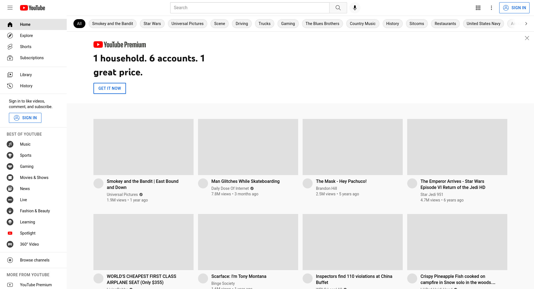Open Crispy Pineapple Fish campfire video title
Image resolution: width=534 pixels, height=289 pixels.
point(458,279)
